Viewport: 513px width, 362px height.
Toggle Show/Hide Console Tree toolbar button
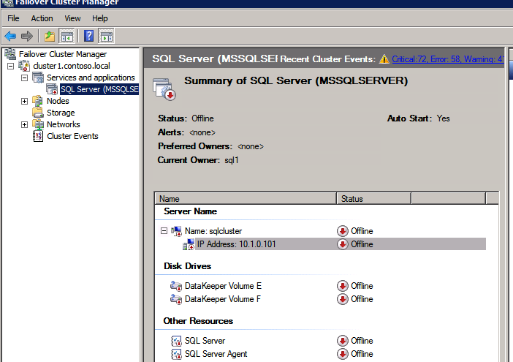coord(67,36)
